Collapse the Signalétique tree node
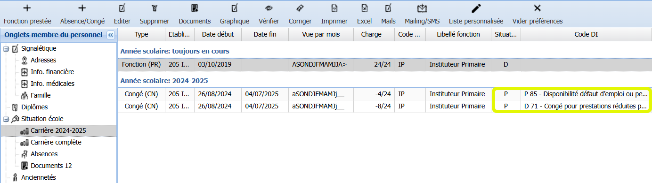 [x=6, y=48]
